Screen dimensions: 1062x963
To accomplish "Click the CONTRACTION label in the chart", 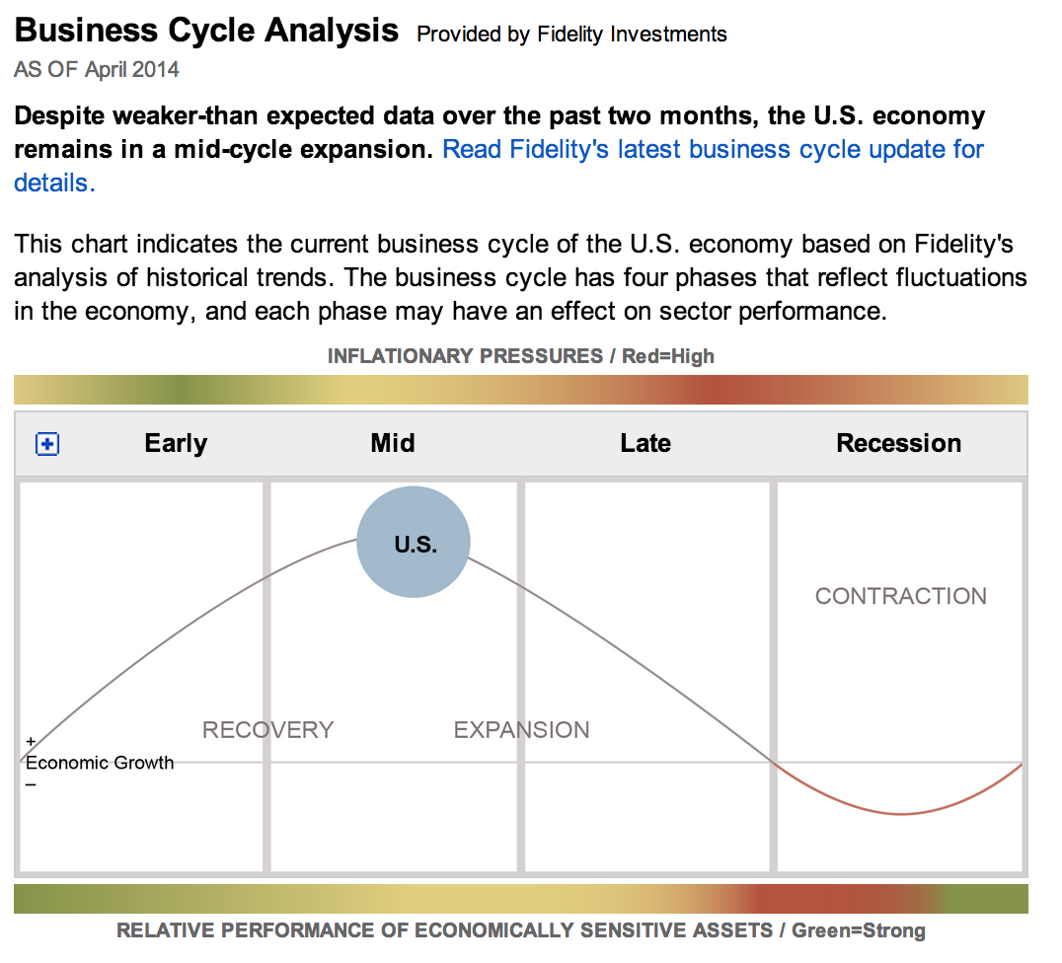I will pos(900,596).
